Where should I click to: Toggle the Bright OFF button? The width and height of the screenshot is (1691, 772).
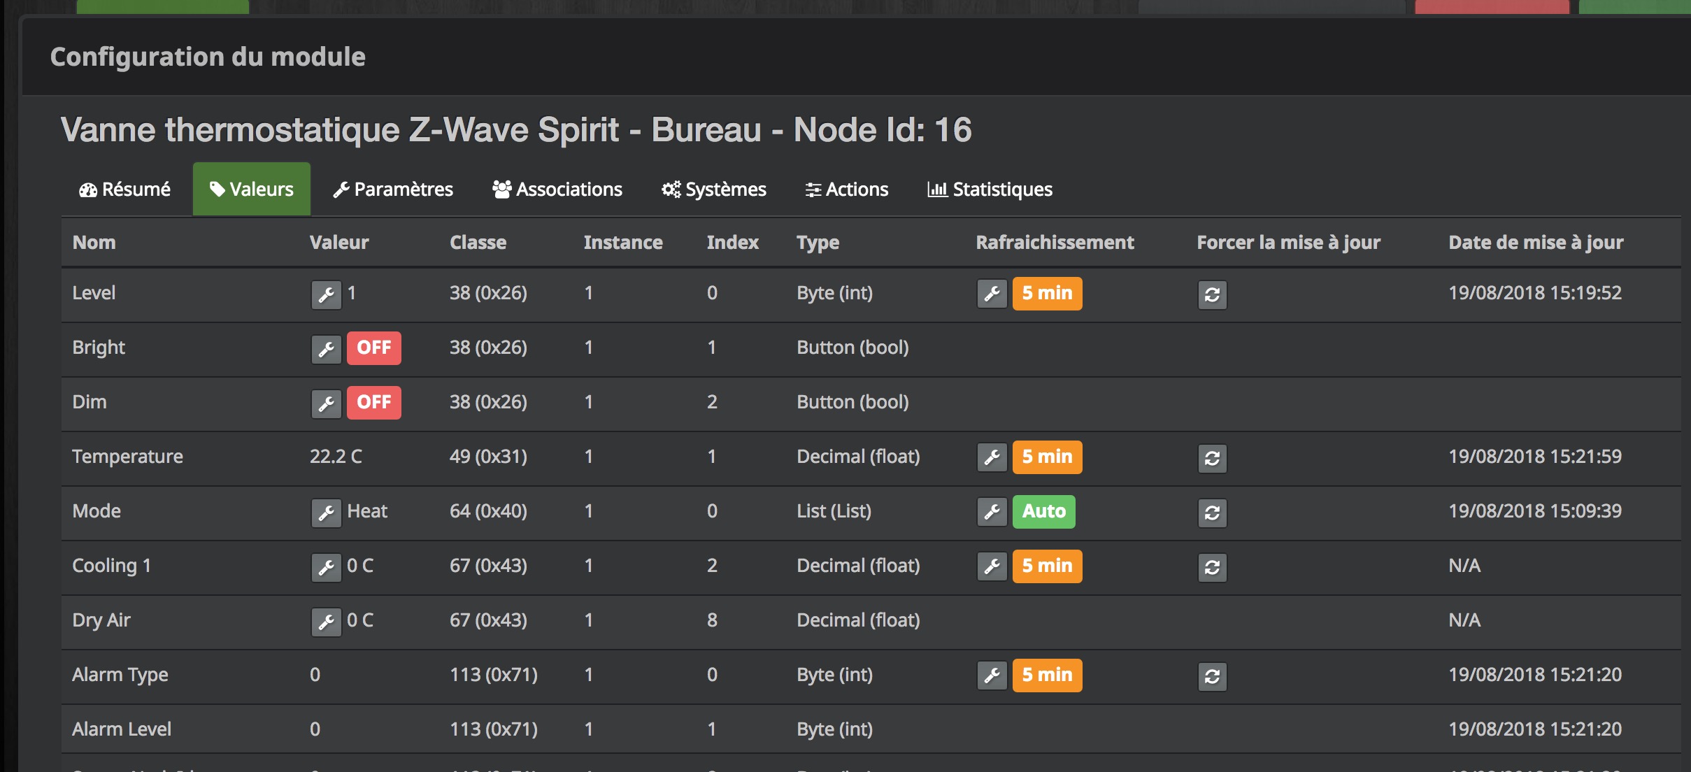coord(374,348)
